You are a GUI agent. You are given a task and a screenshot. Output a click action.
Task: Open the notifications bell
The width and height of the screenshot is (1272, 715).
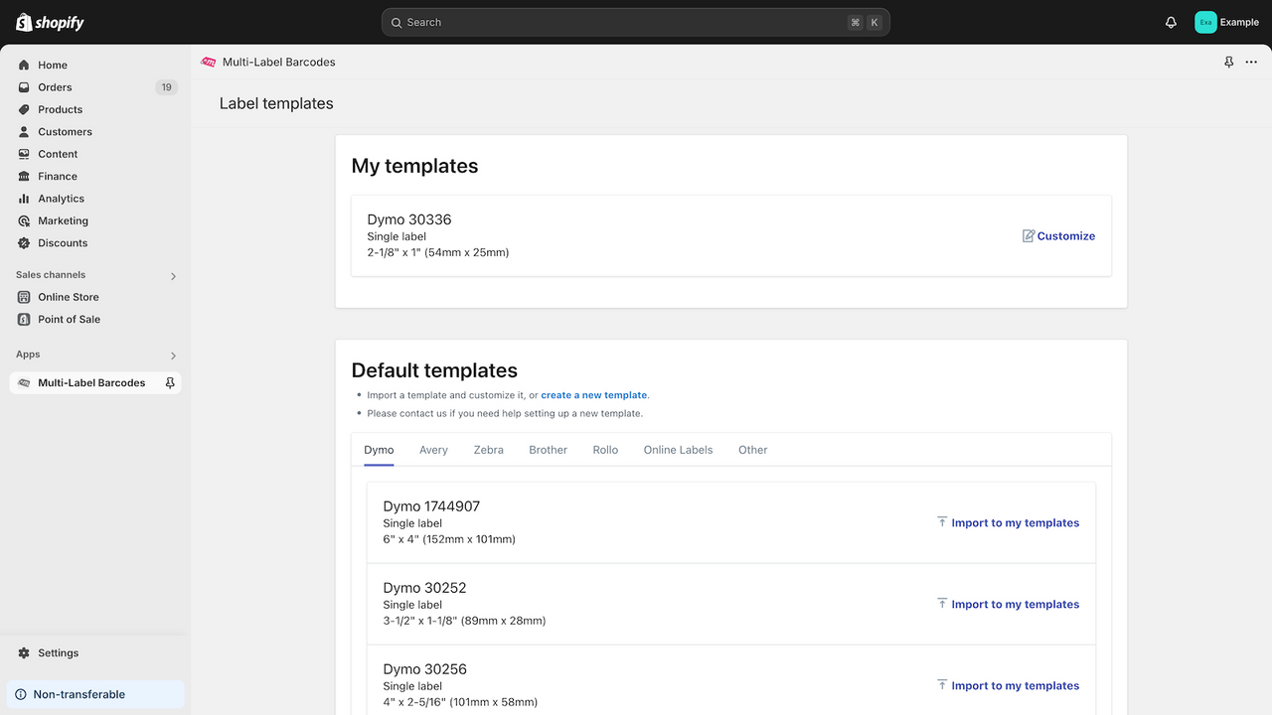(1171, 22)
